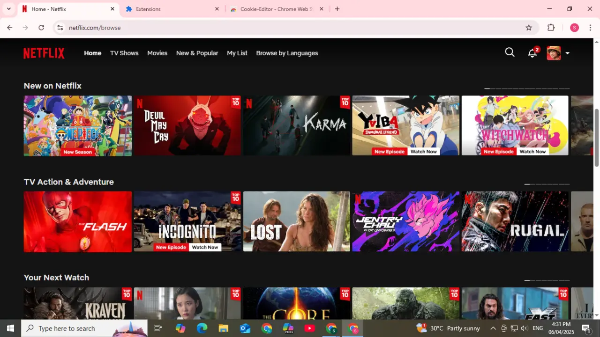Open Movies section

pos(157,53)
